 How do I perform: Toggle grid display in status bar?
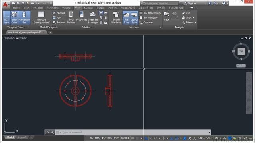(133, 138)
